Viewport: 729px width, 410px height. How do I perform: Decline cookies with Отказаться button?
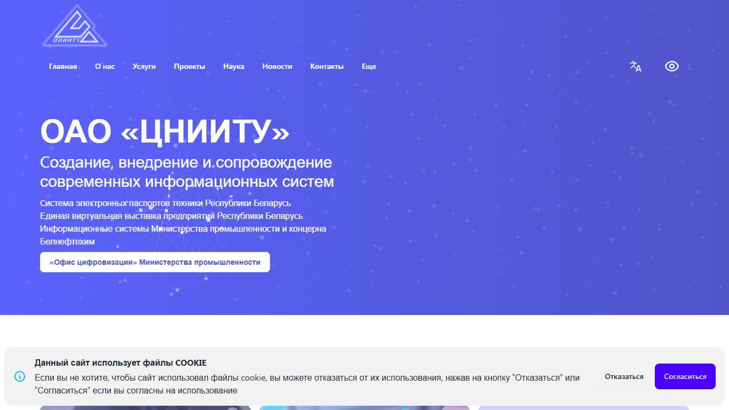point(624,376)
